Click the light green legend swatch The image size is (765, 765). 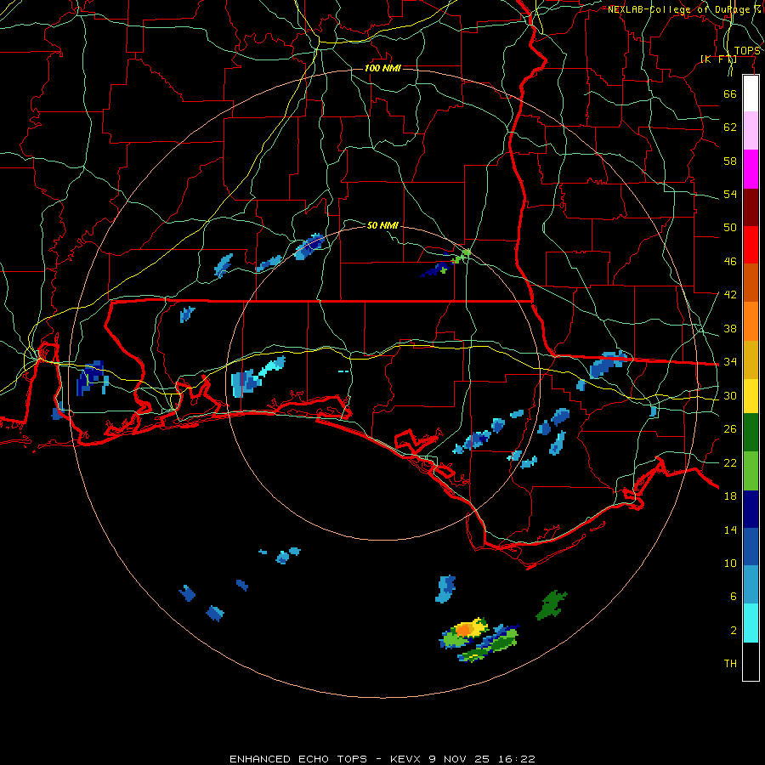click(751, 471)
